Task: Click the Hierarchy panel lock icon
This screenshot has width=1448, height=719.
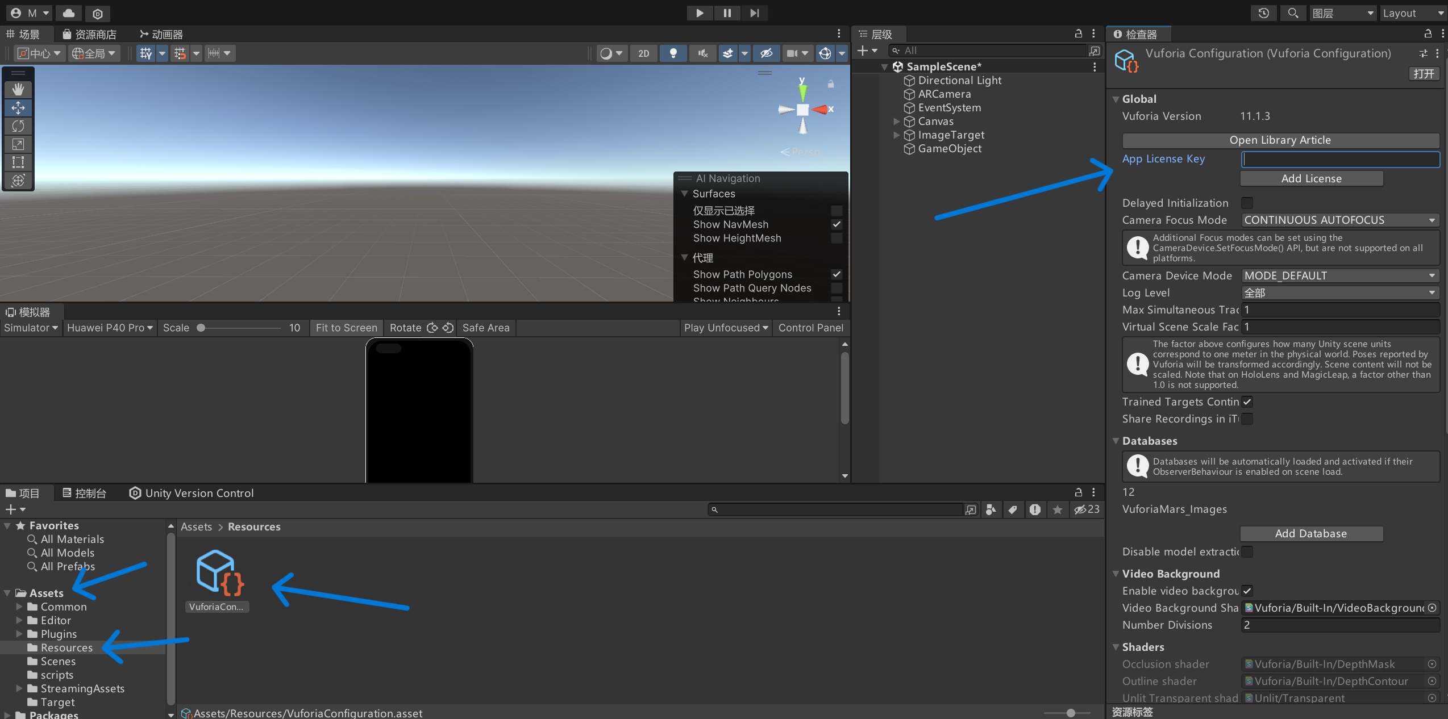Action: pos(1078,34)
